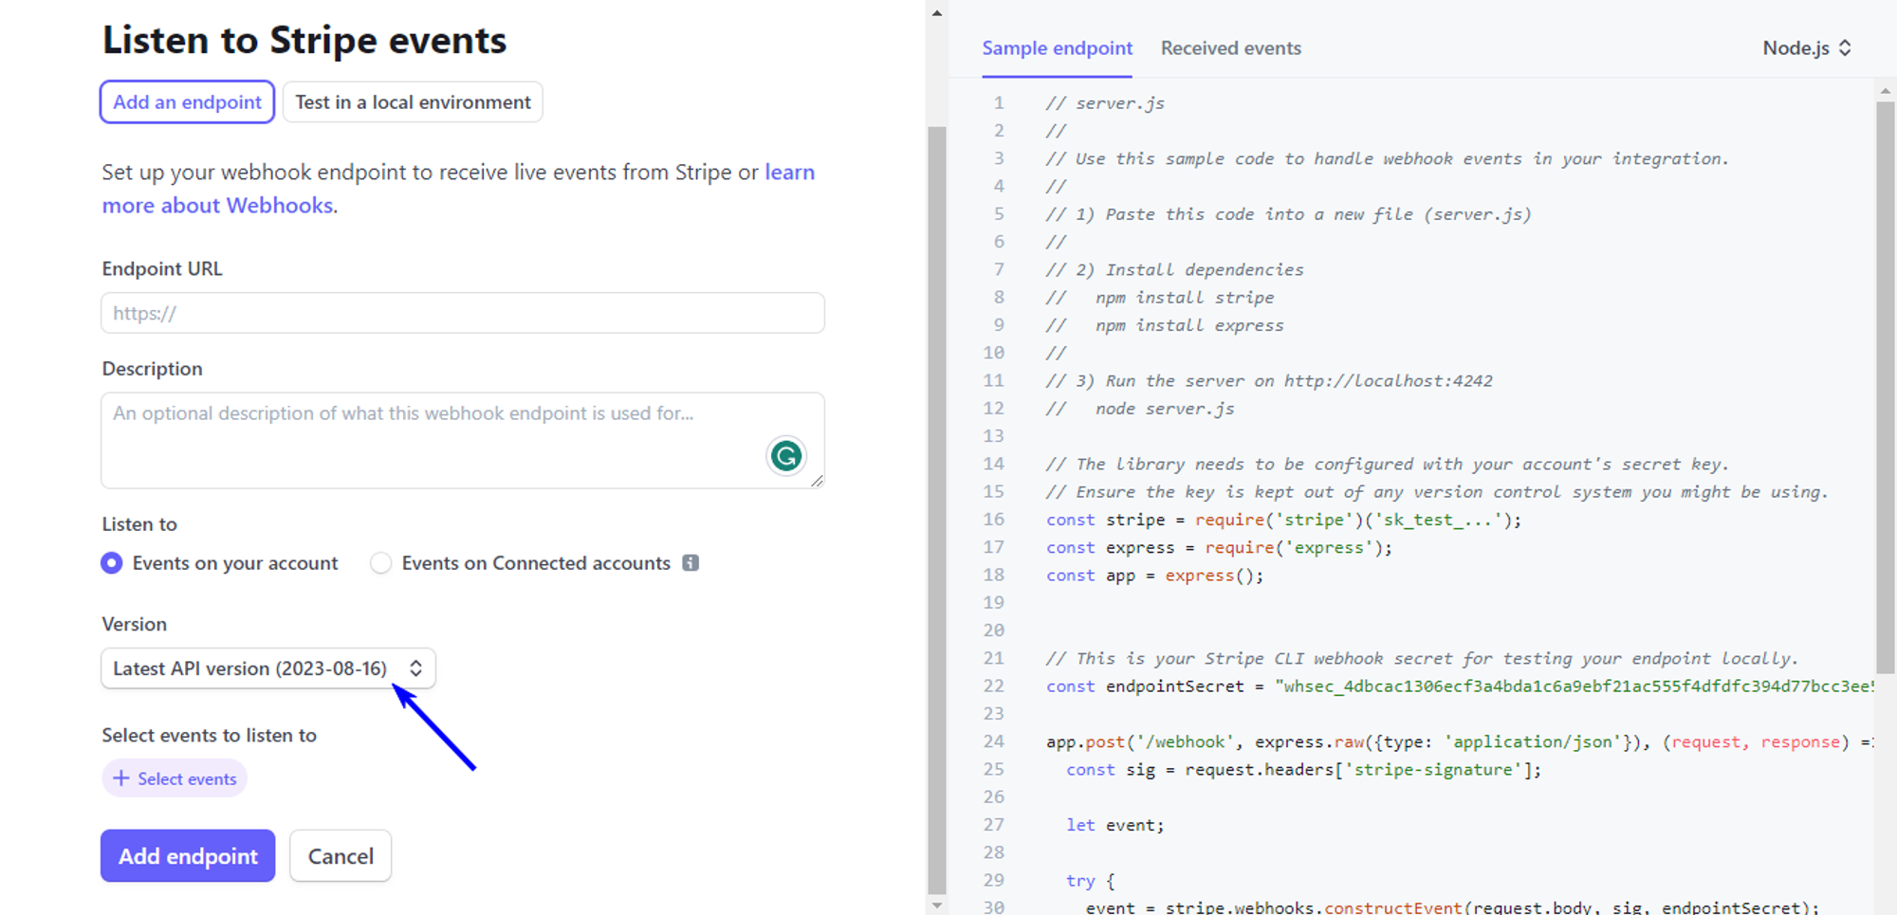Viewport: 1897px width, 915px height.
Task: Click the plus icon in Select events
Action: [x=120, y=778]
